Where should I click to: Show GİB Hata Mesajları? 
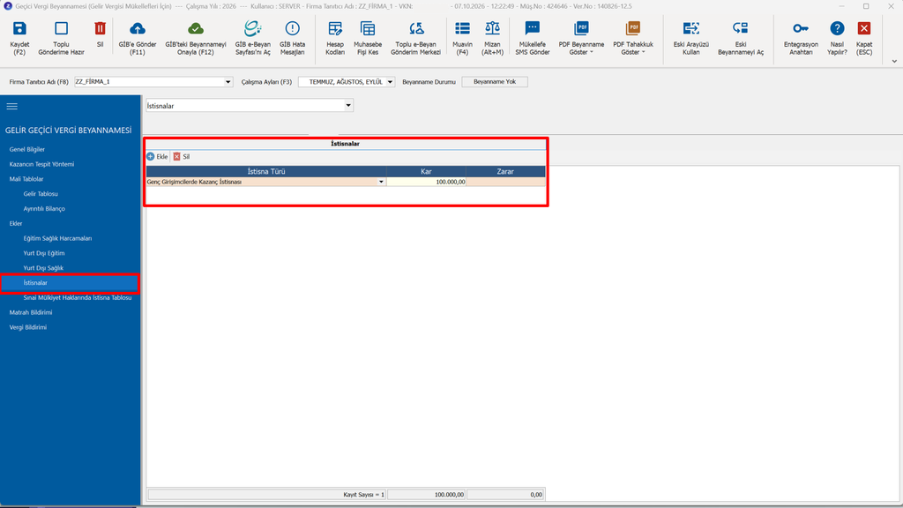(x=293, y=29)
